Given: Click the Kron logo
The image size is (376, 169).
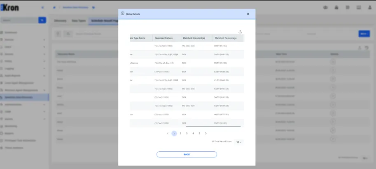Looking at the screenshot, I should (9, 7).
